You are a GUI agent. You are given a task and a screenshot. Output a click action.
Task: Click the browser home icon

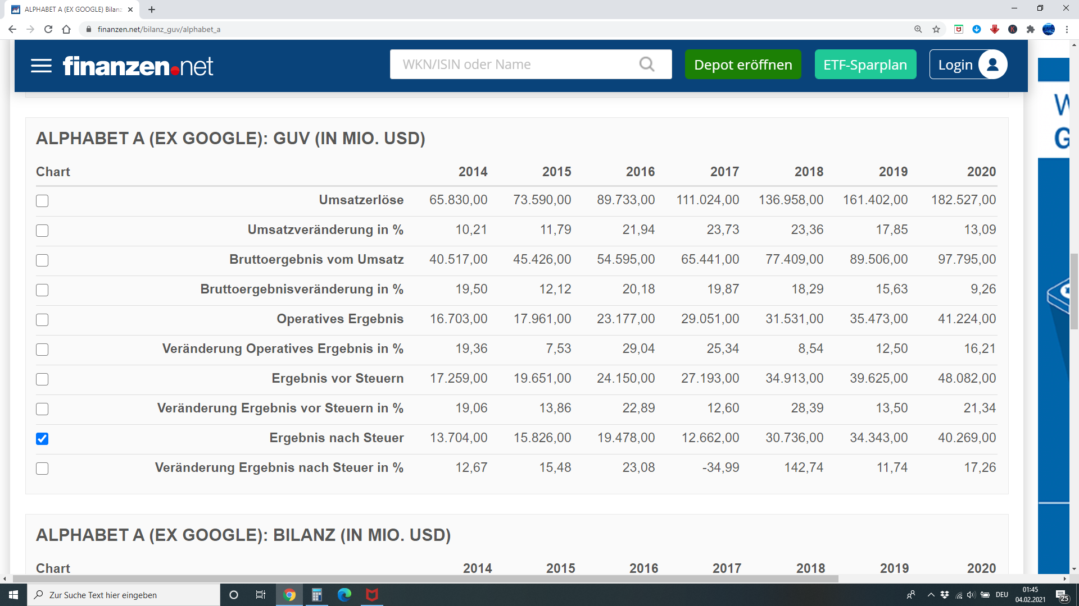[x=66, y=29]
